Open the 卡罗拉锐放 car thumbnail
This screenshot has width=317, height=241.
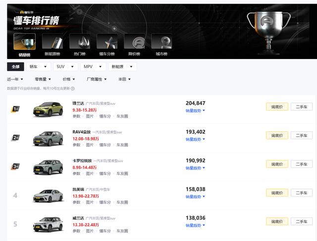(48, 167)
